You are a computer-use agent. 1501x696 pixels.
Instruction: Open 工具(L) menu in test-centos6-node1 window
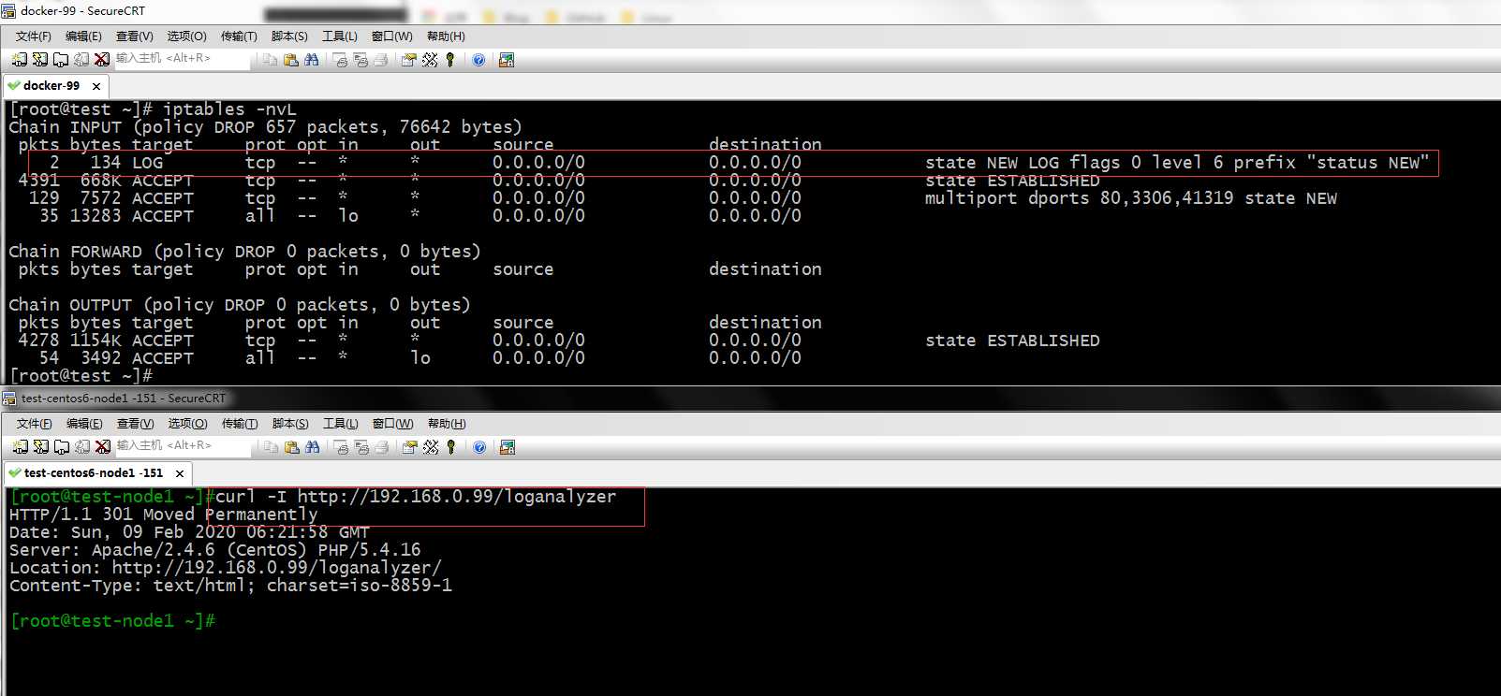tap(341, 424)
